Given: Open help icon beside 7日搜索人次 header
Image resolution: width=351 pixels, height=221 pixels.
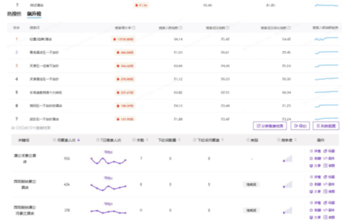Looking at the screenshot, I should [97, 140].
